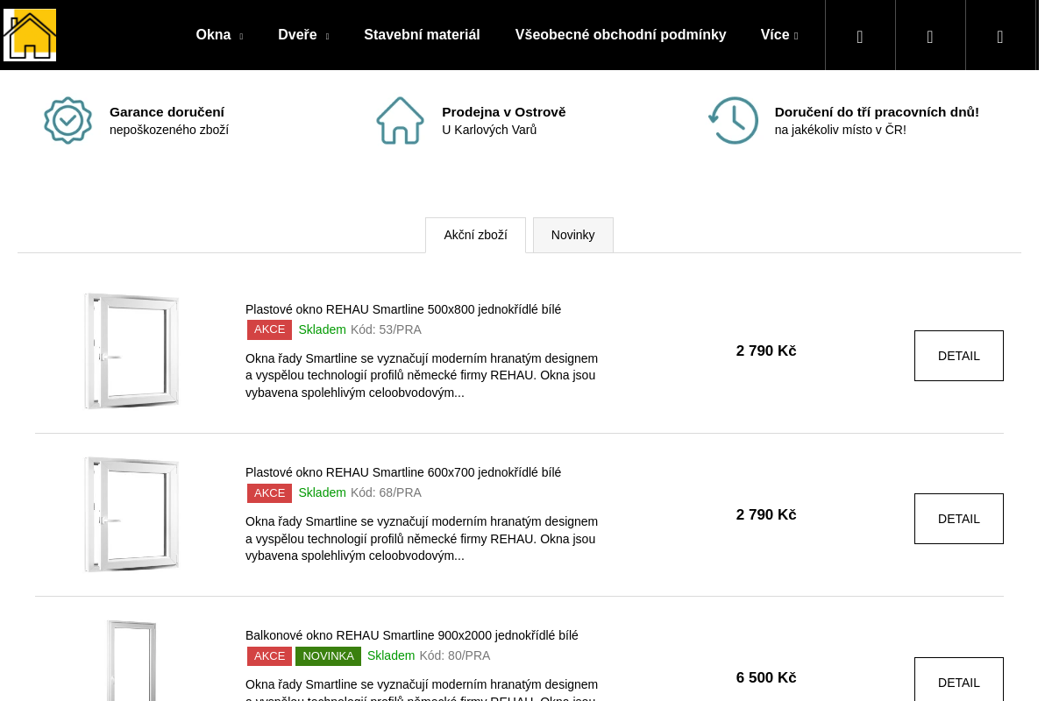Click the house icon beside Prodejna v Ostrově
Screen dimensions: 1052x701
click(x=400, y=121)
